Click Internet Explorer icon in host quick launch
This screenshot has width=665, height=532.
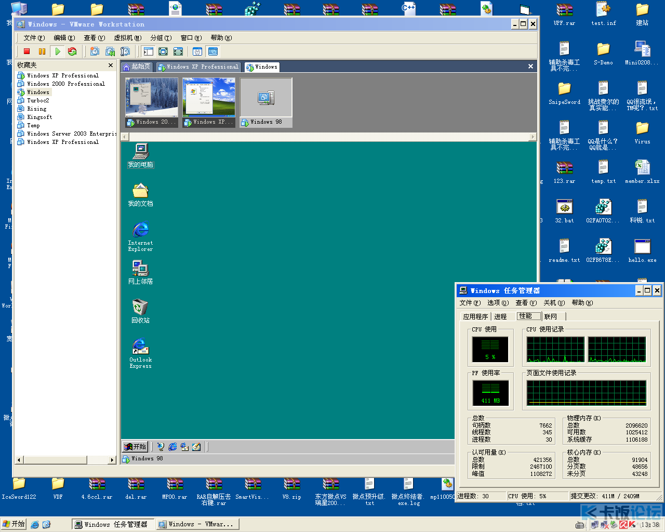click(x=35, y=525)
